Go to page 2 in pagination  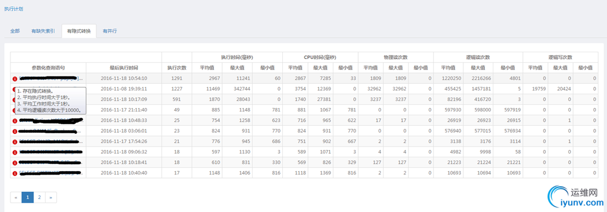click(x=39, y=198)
